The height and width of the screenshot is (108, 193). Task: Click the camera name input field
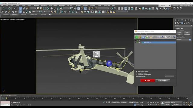[x=182, y=40]
